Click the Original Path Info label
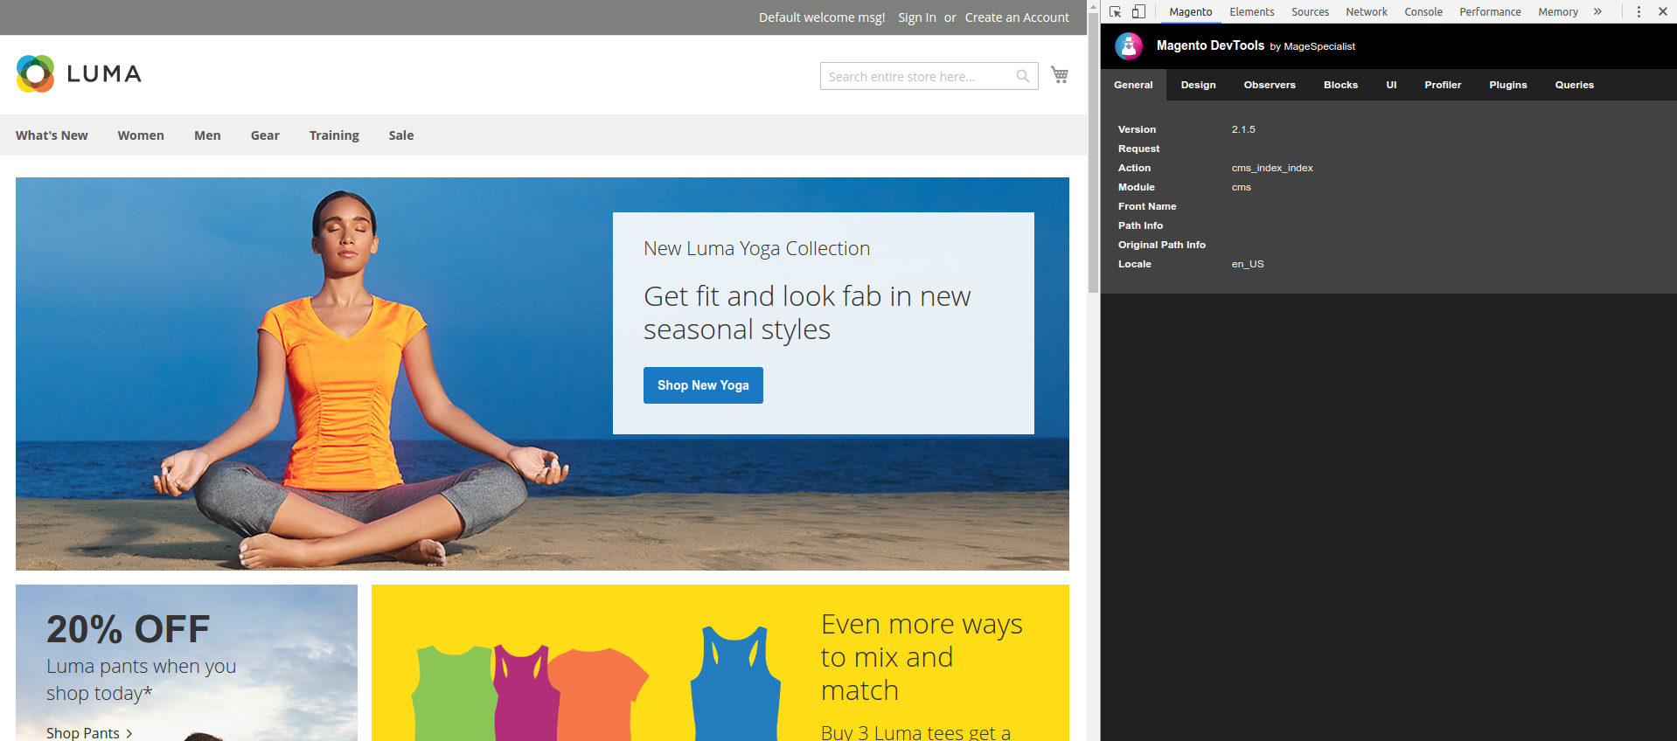This screenshot has width=1677, height=741. pyautogui.click(x=1162, y=245)
